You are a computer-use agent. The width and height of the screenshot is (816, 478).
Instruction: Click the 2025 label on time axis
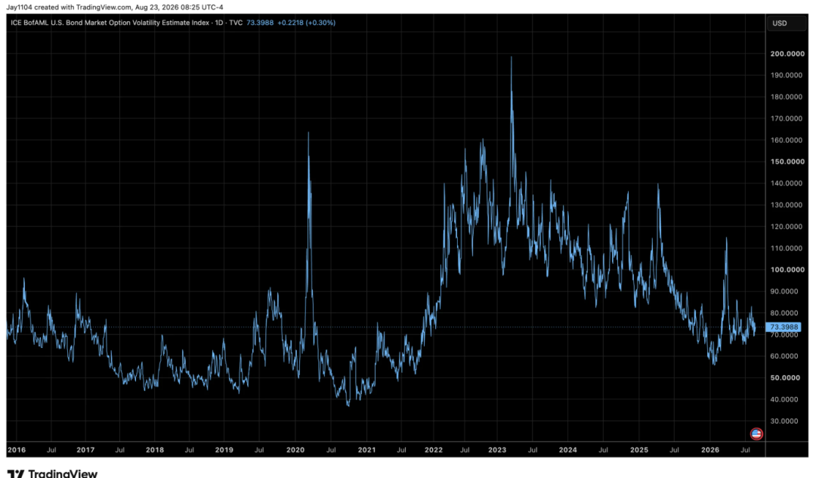[639, 450]
